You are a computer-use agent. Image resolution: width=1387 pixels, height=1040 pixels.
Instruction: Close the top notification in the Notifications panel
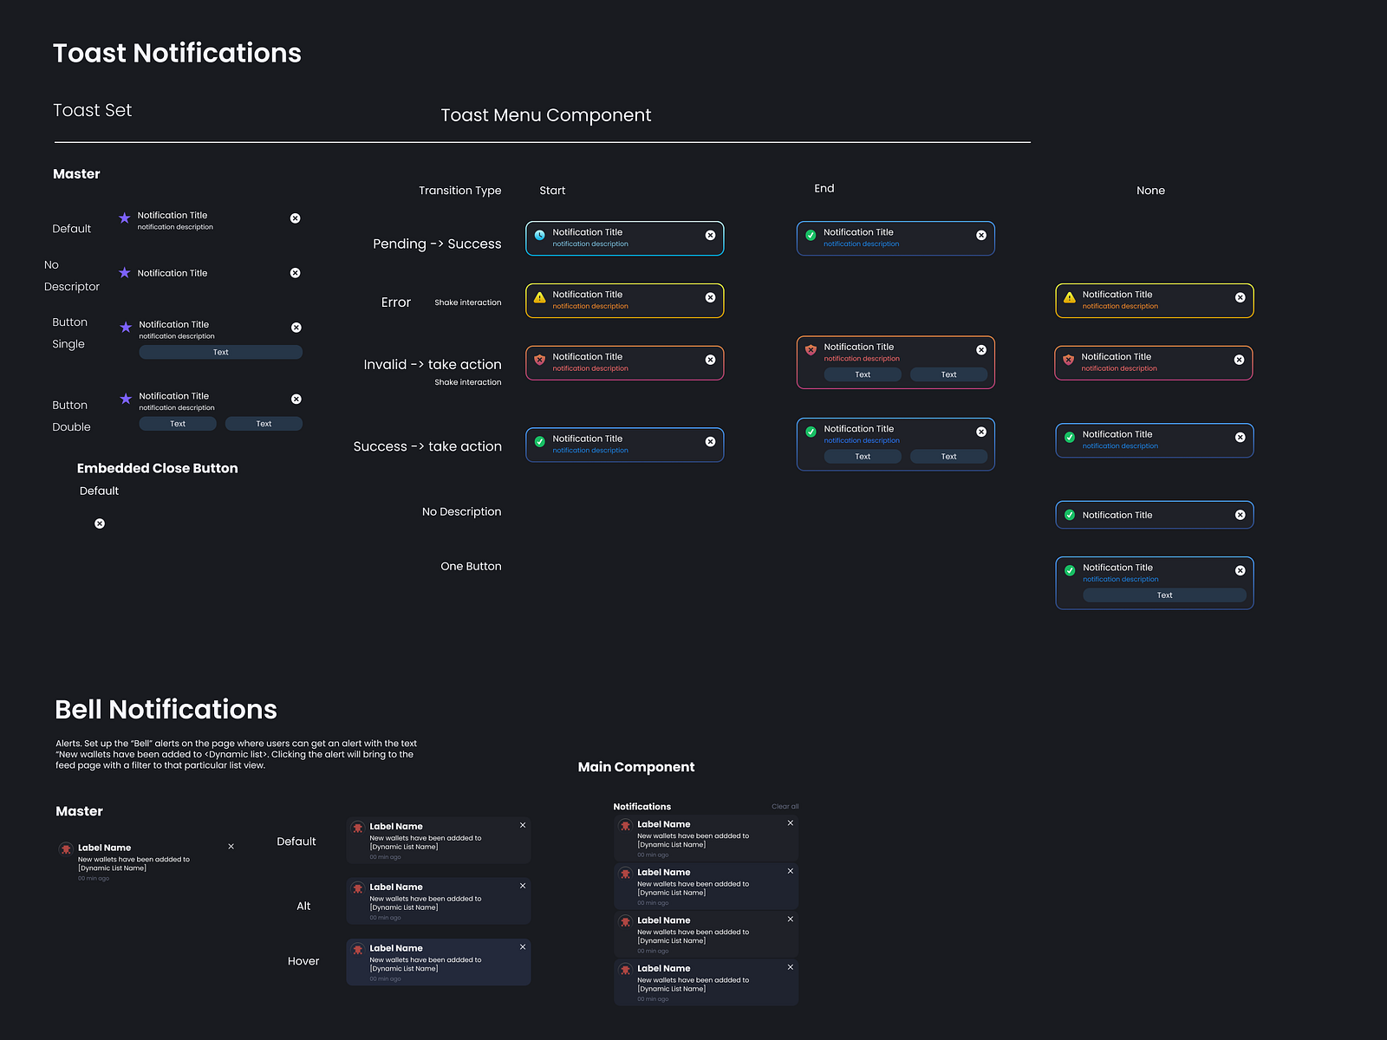click(790, 822)
